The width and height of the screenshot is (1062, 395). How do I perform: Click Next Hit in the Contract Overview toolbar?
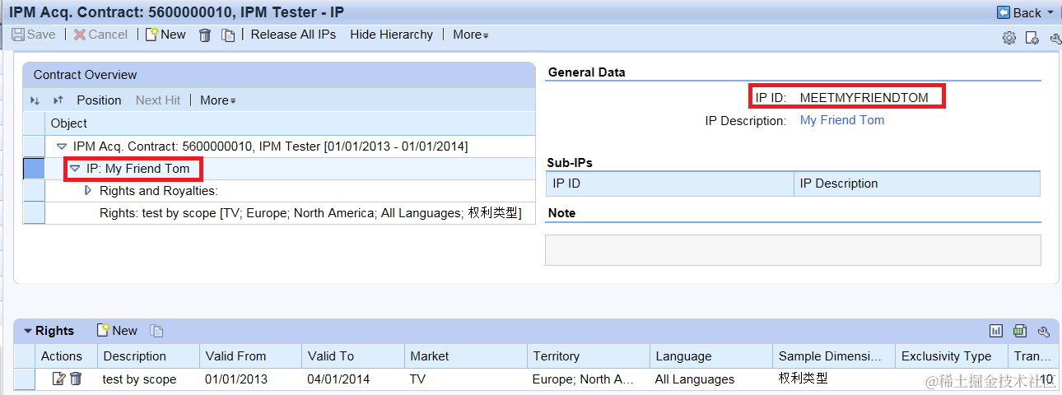click(x=158, y=100)
